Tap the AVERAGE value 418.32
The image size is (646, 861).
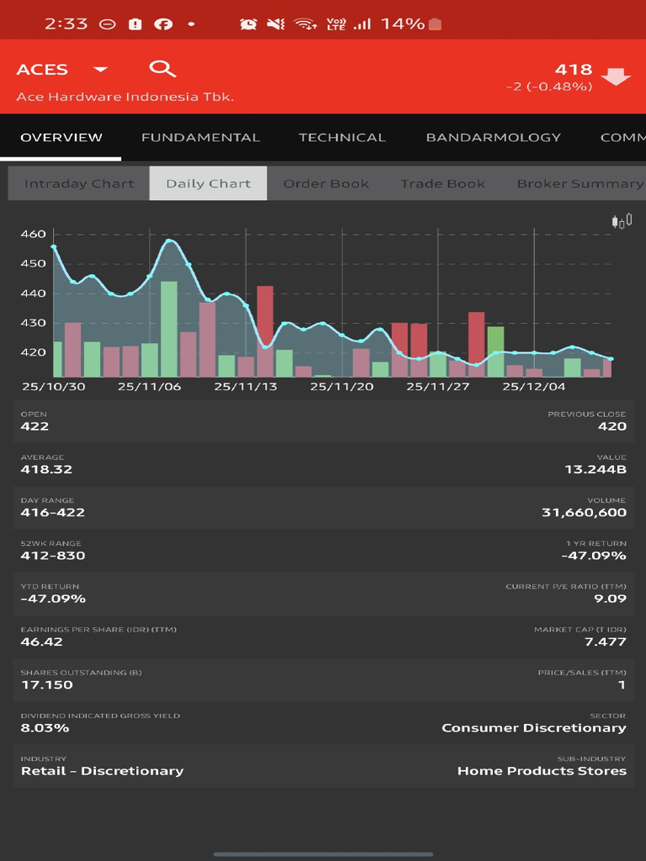tap(46, 469)
